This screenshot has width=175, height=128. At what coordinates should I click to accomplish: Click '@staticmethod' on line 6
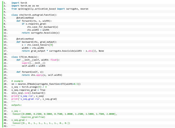[x=25, y=18]
